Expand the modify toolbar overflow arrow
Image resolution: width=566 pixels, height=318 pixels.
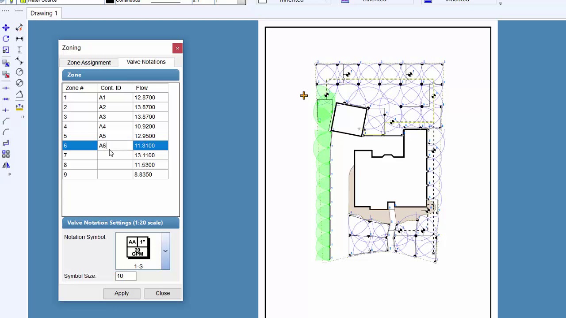(9, 174)
